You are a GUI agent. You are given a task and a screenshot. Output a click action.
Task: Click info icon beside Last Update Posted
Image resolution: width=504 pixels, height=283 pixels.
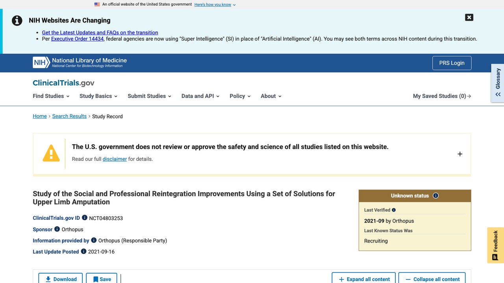[x=83, y=251]
